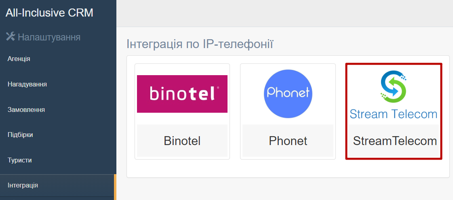Open the Налаштування settings header
Viewport: 453px width, 200px height.
pos(49,37)
